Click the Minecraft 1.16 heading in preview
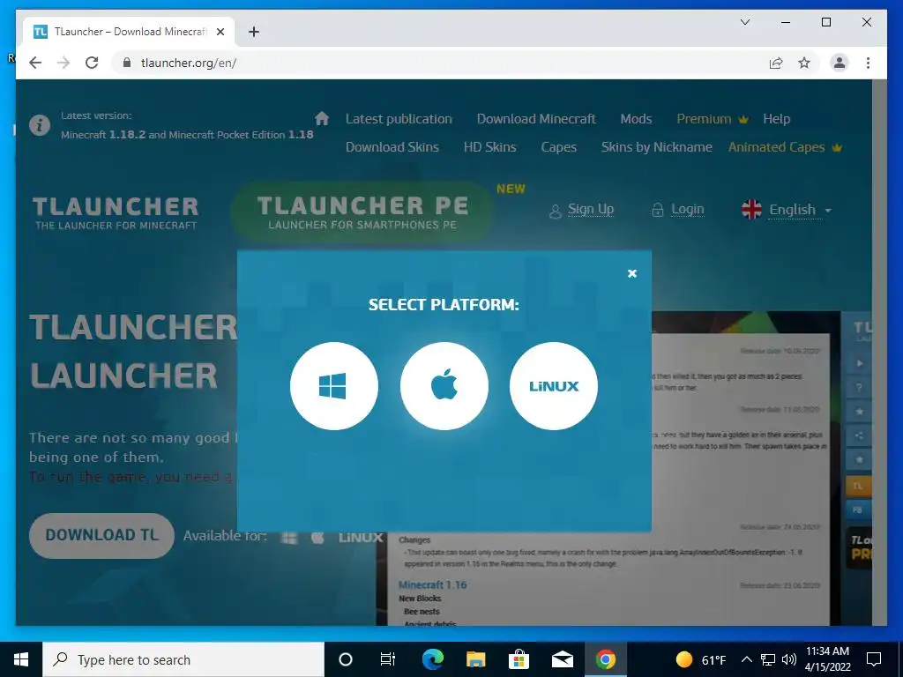 432,585
